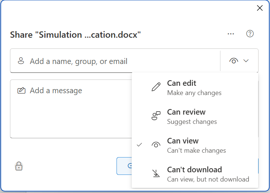Click the person icon in recipient field

click(21, 61)
